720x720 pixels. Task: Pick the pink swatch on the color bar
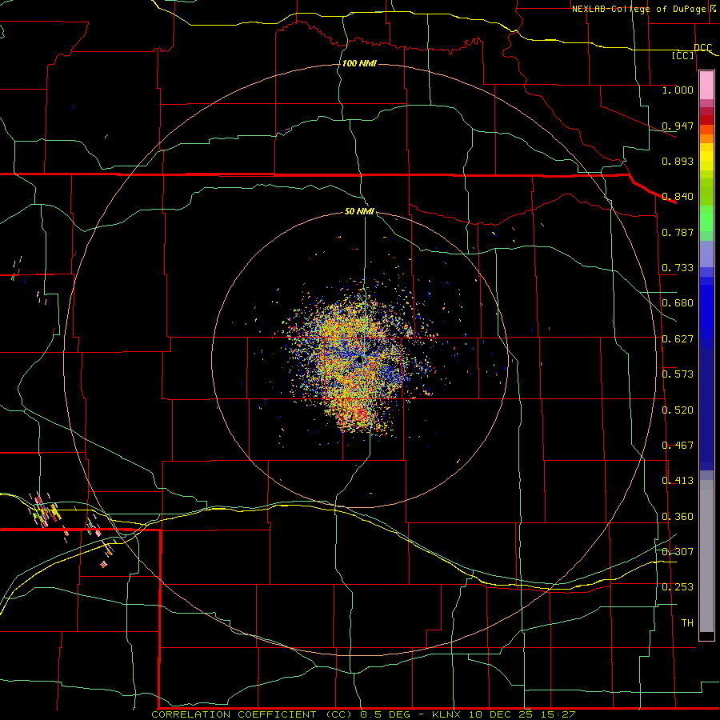(x=706, y=86)
